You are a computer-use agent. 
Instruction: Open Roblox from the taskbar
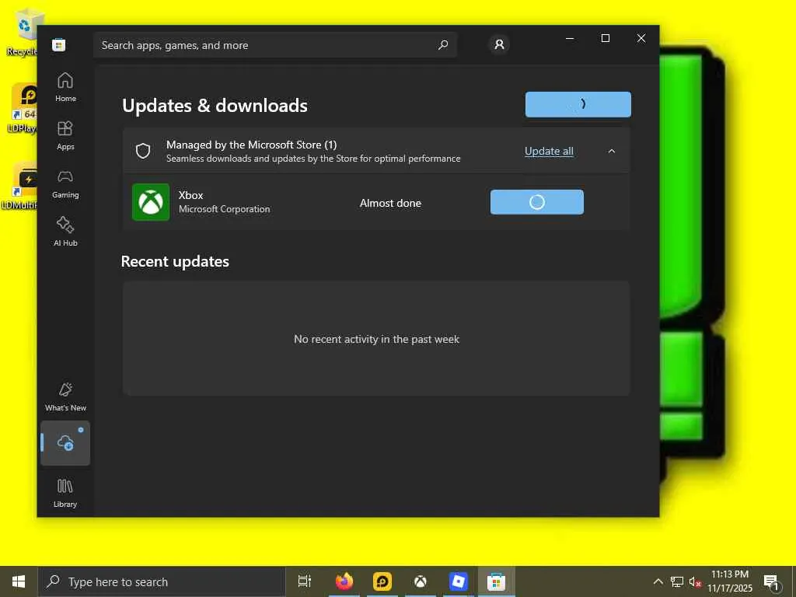pyautogui.click(x=459, y=581)
